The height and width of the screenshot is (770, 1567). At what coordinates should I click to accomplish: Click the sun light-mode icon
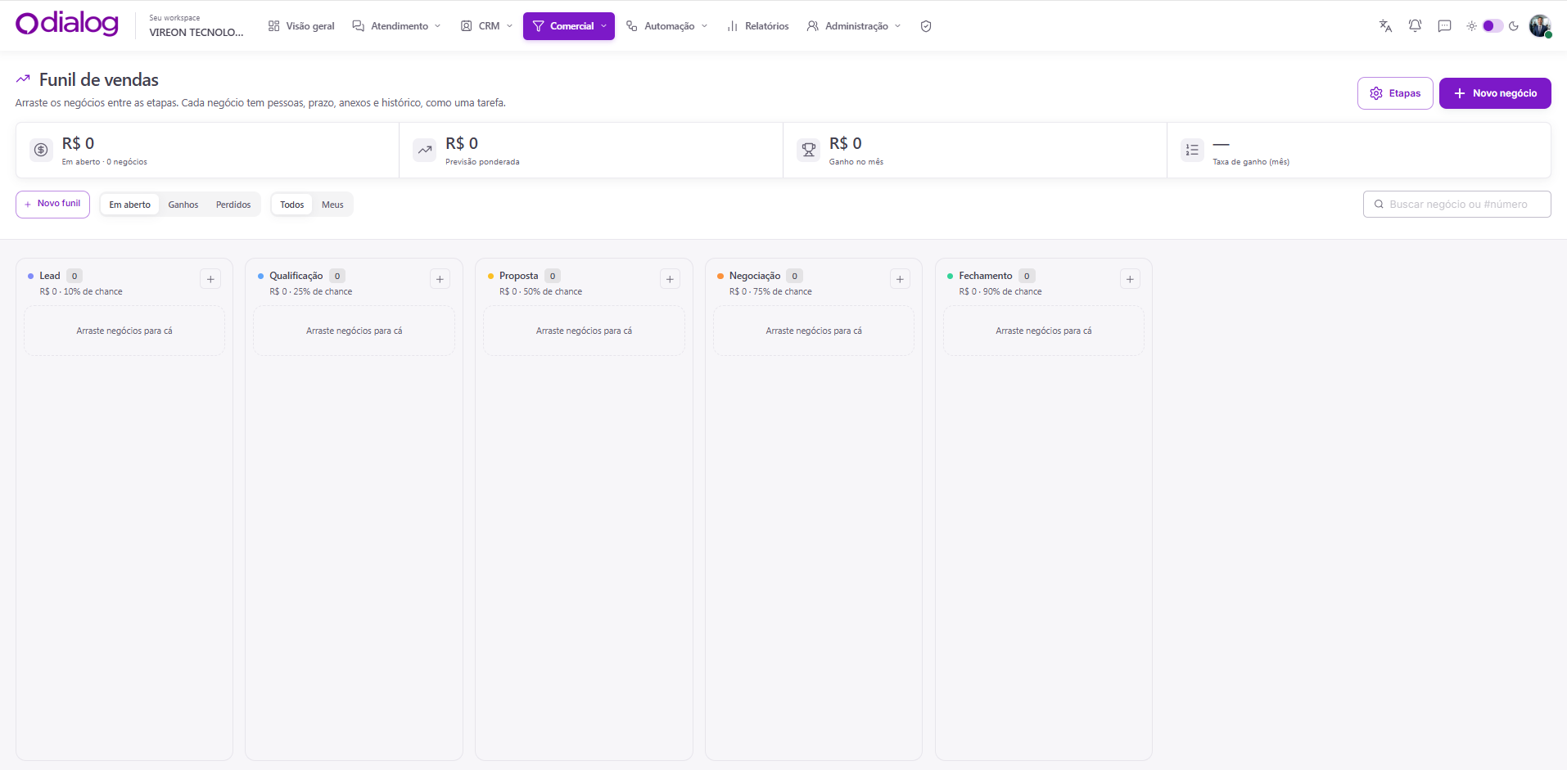1471,26
